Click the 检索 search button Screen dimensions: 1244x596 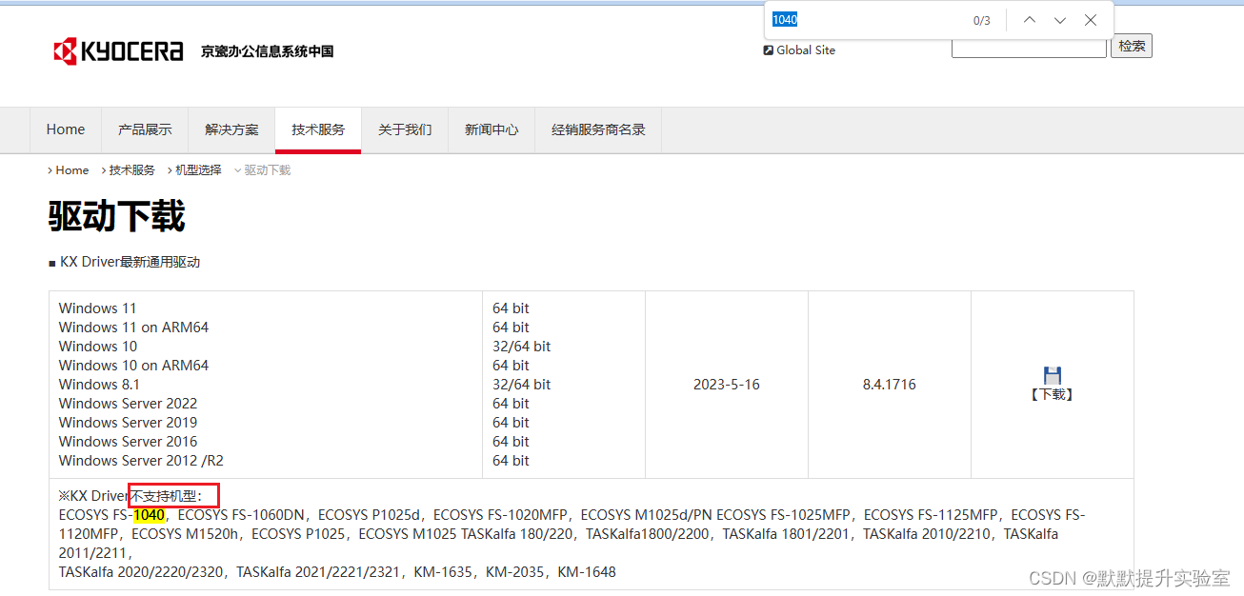click(1132, 46)
